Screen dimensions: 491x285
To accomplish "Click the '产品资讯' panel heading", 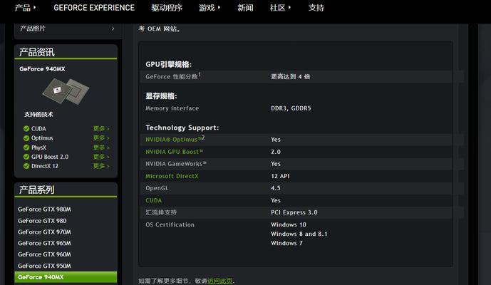I will [36, 52].
